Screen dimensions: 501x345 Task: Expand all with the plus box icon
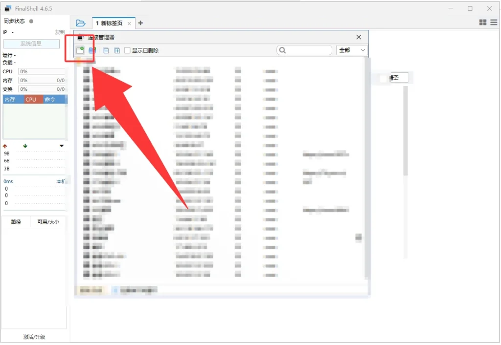coord(117,50)
